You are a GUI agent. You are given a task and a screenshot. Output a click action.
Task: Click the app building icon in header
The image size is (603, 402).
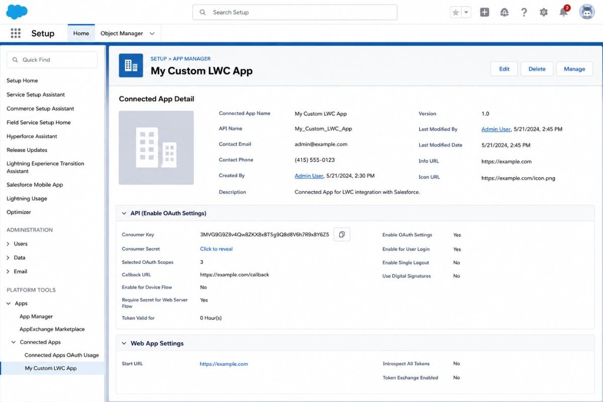[x=131, y=65]
